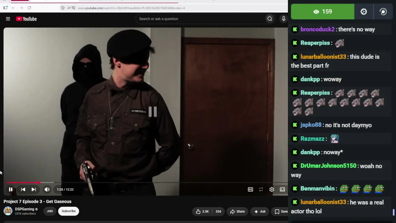Click message text 'no it's not daymyo'

(x=348, y=125)
